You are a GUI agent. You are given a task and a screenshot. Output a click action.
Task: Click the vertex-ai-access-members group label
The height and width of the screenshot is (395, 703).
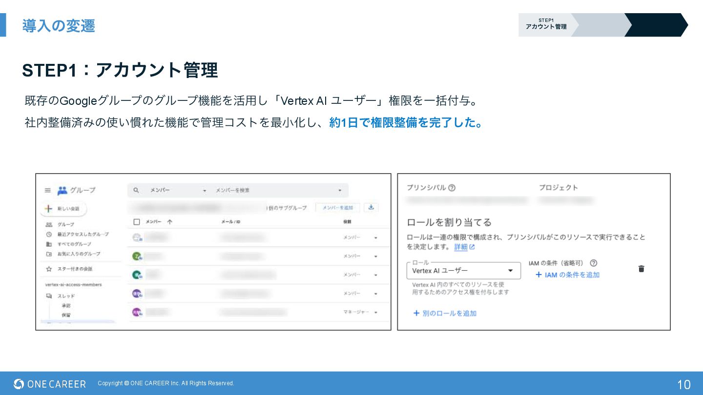(74, 285)
